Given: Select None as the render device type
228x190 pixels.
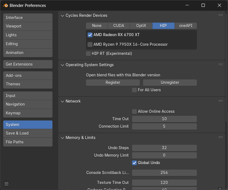Looking at the screenshot, I should (x=97, y=26).
